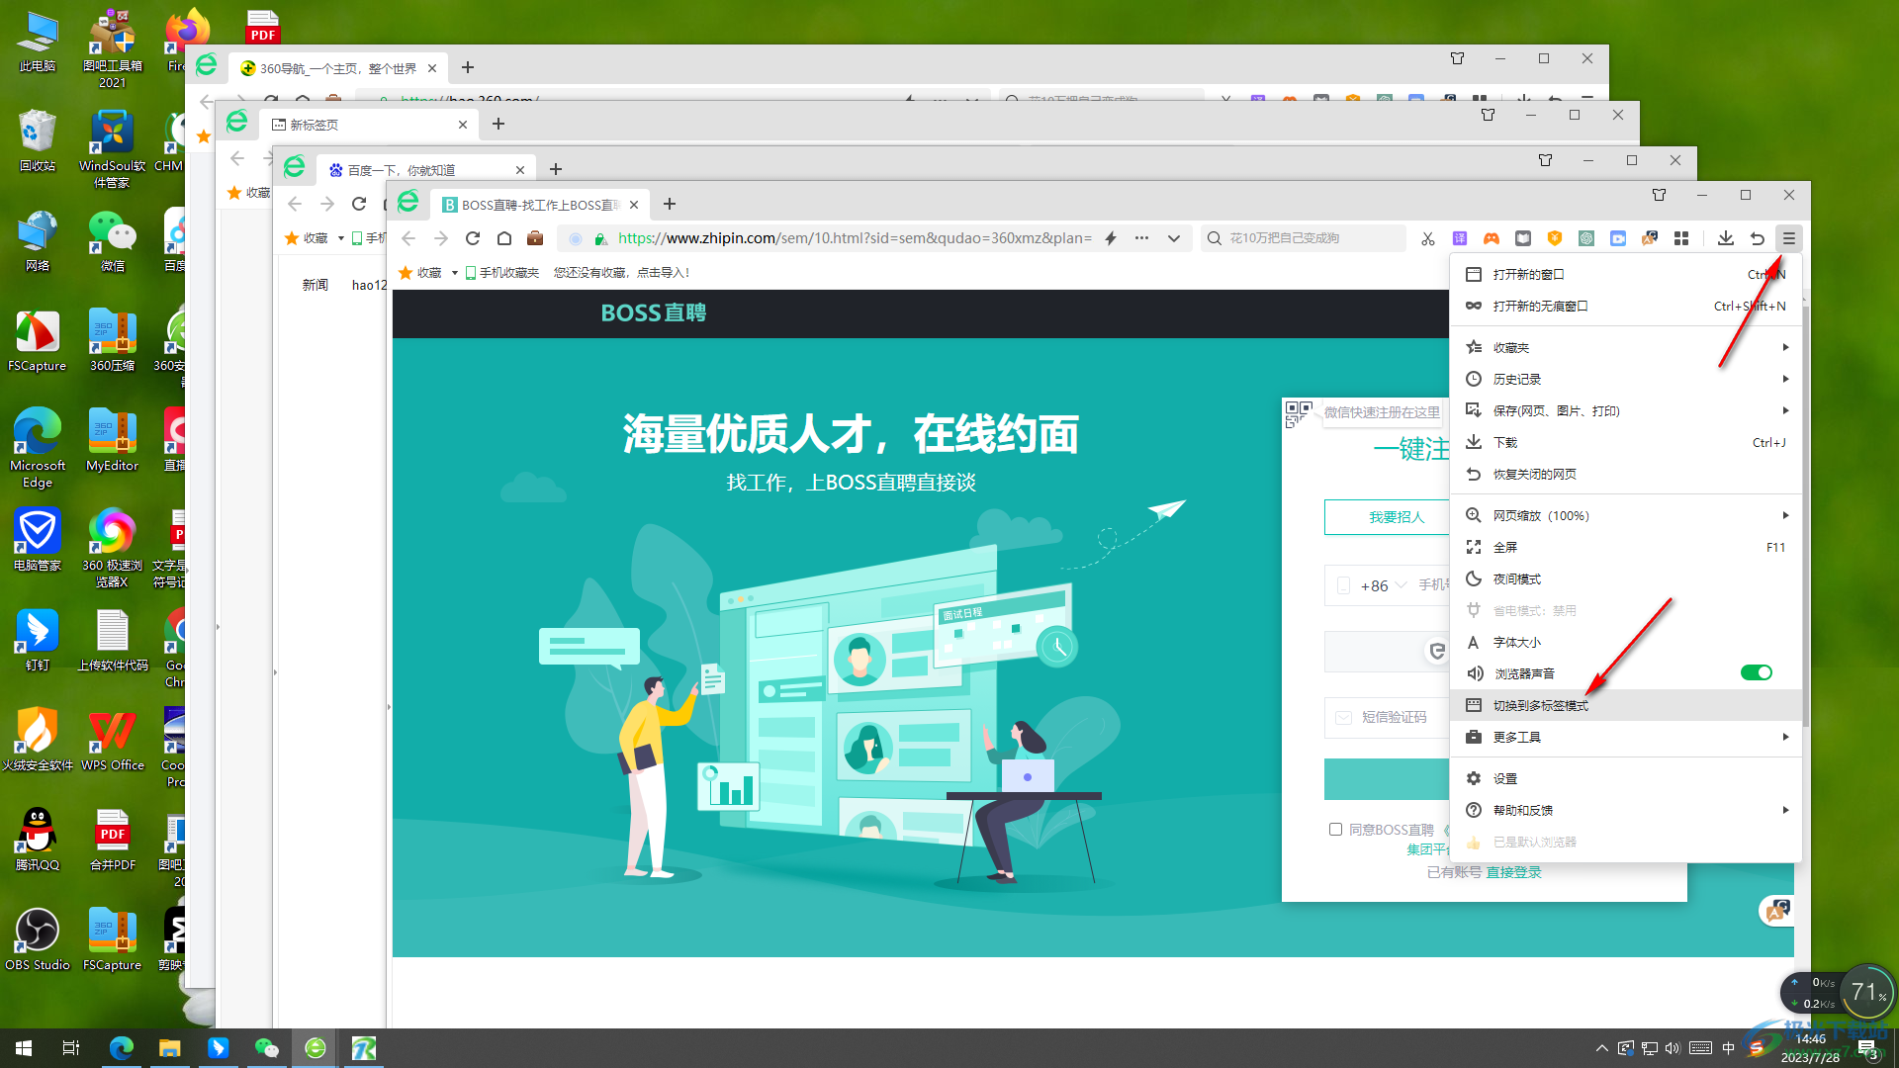Open File Explorer from the taskbar
Viewport: 1899px width, 1068px height.
(x=170, y=1048)
